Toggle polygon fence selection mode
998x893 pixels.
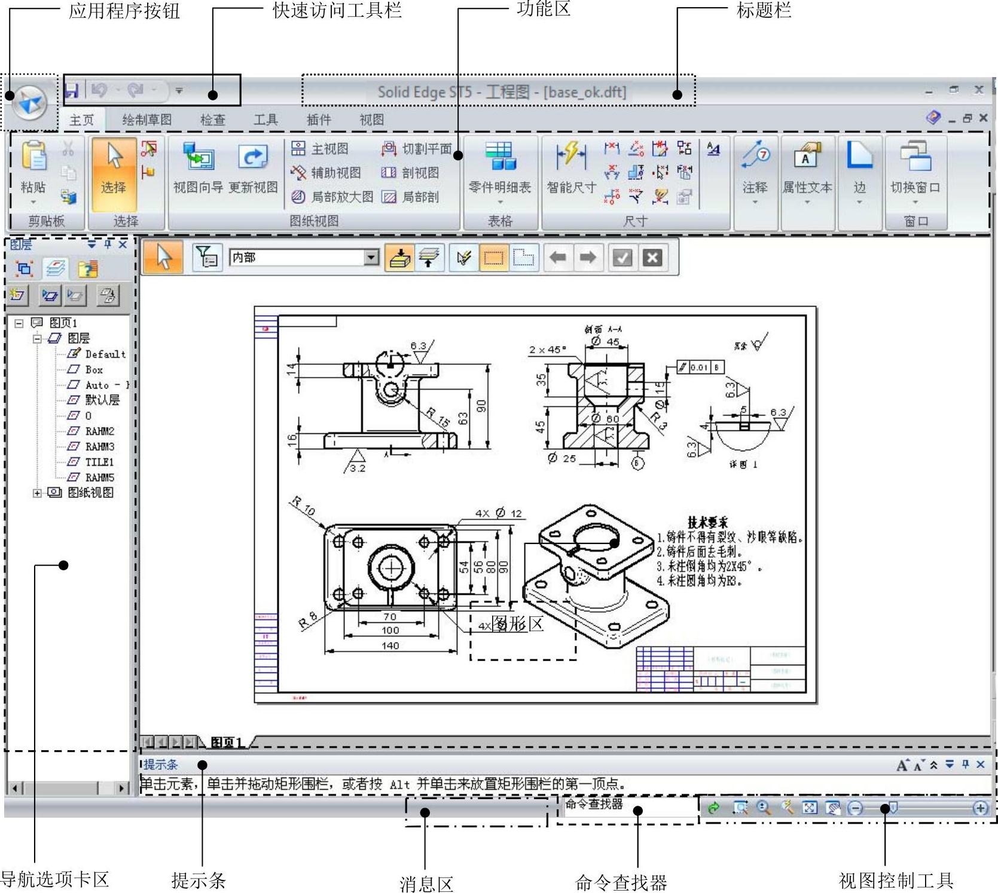tap(524, 258)
